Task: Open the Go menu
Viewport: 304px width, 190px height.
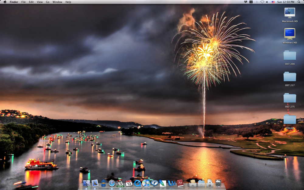Action: (48, 2)
